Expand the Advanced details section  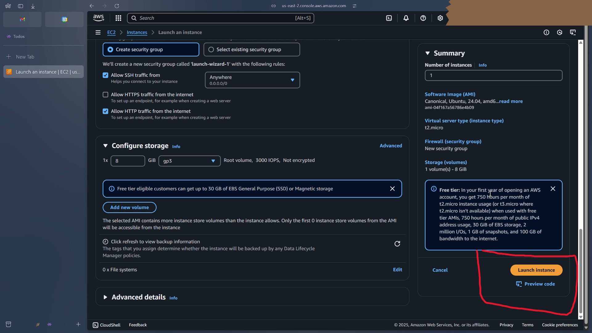coord(105,297)
